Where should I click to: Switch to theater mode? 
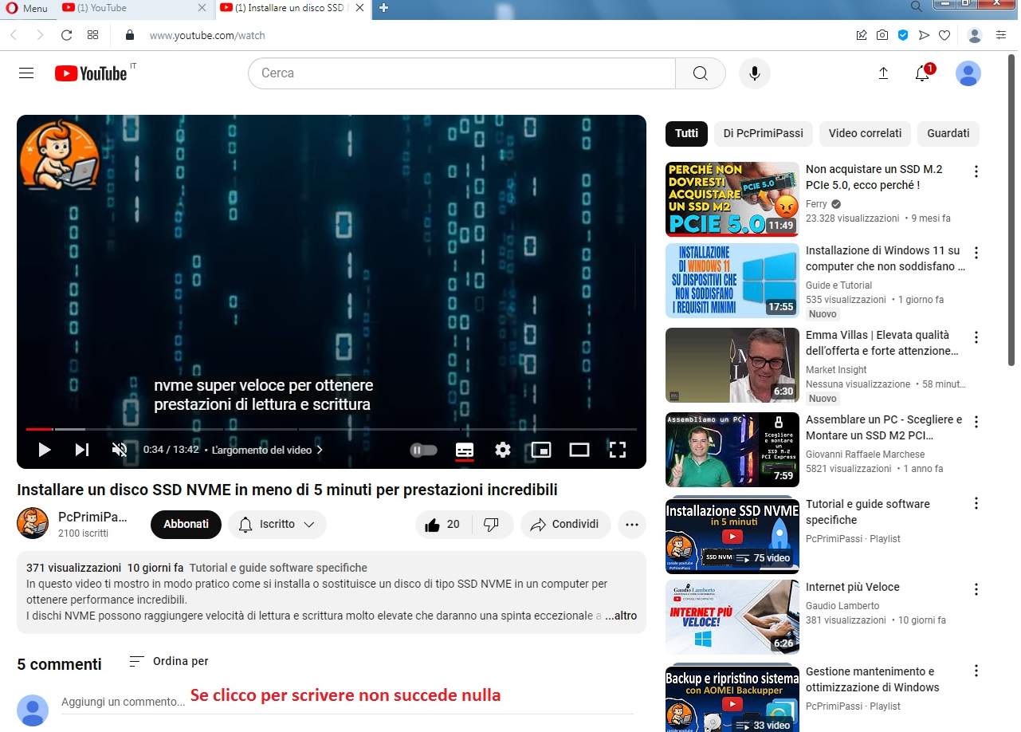pyautogui.click(x=579, y=450)
